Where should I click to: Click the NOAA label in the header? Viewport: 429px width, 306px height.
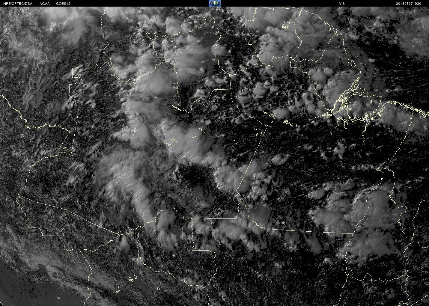tap(45, 4)
